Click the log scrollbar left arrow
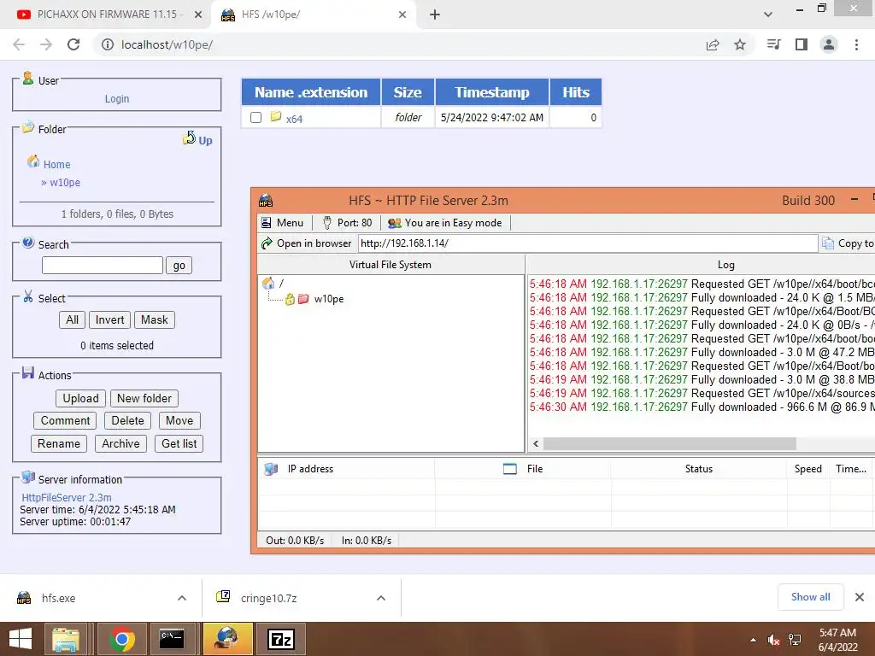Viewport: 875px width, 656px height. click(x=536, y=444)
